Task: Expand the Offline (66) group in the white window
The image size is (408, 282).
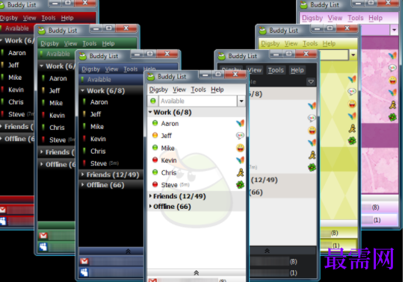Action: click(x=150, y=207)
